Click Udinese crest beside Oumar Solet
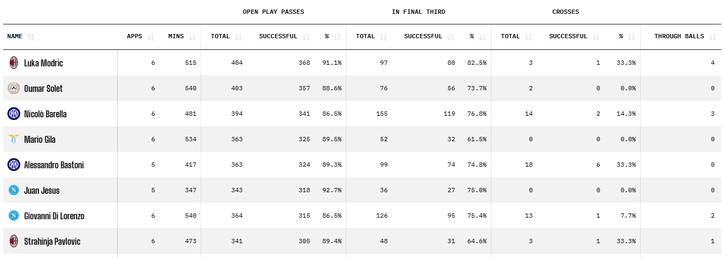This screenshot has height=258, width=724. pyautogui.click(x=14, y=89)
